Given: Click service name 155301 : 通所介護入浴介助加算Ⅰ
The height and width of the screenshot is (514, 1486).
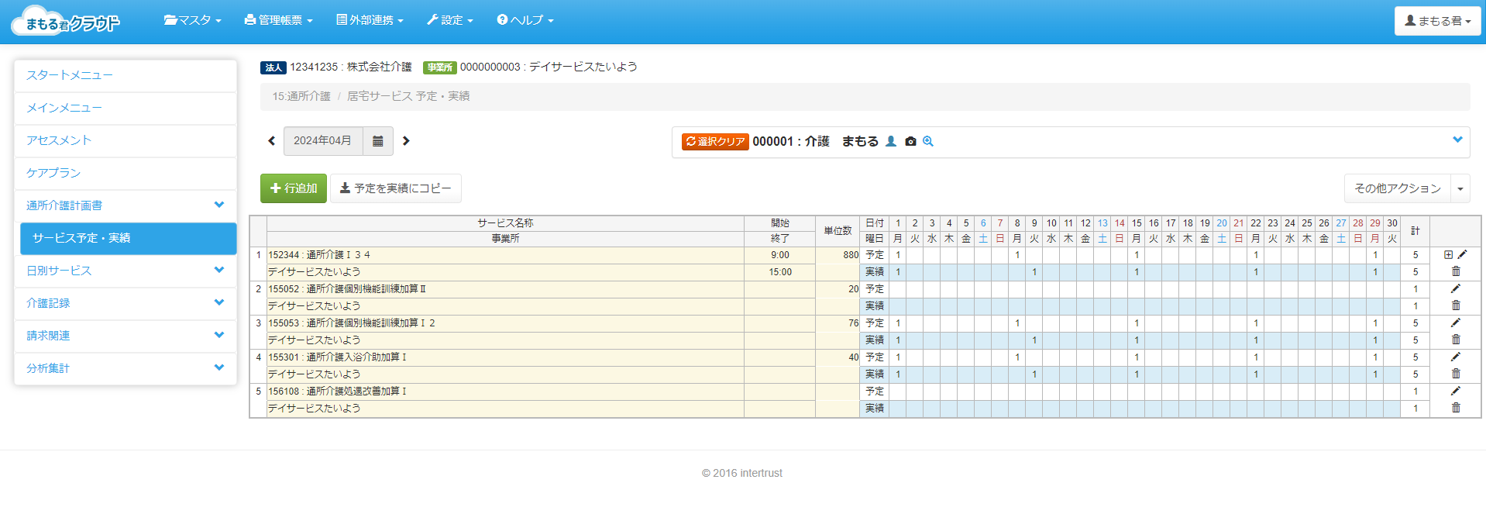Looking at the screenshot, I should 338,357.
